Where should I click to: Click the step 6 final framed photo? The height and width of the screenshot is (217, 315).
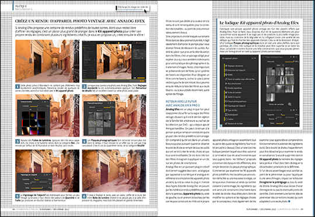pyautogui.click(x=114, y=171)
